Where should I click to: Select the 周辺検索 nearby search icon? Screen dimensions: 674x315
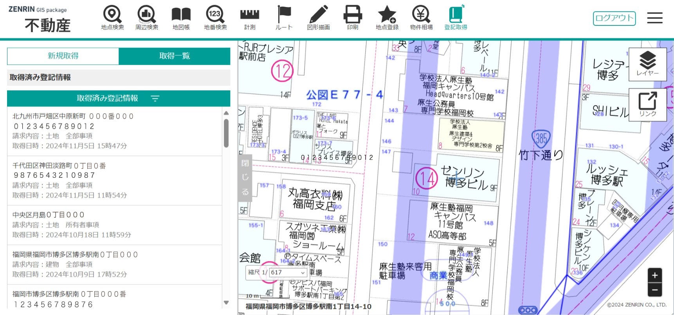[147, 18]
